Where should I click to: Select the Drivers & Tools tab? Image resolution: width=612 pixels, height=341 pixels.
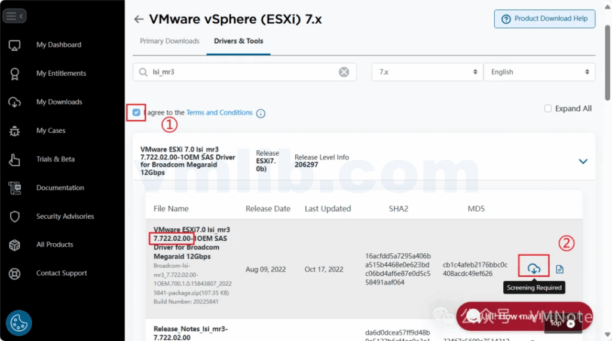point(238,41)
